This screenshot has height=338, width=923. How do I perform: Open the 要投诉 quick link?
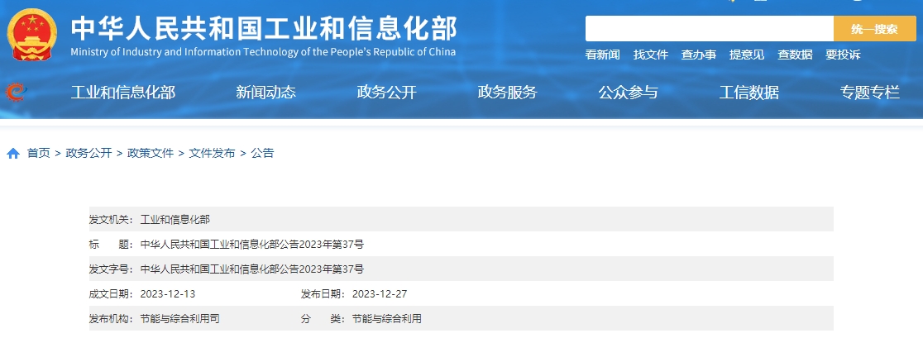(842, 55)
